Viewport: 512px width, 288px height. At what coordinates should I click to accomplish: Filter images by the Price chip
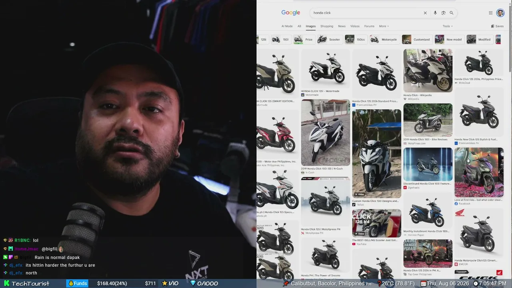(x=304, y=40)
